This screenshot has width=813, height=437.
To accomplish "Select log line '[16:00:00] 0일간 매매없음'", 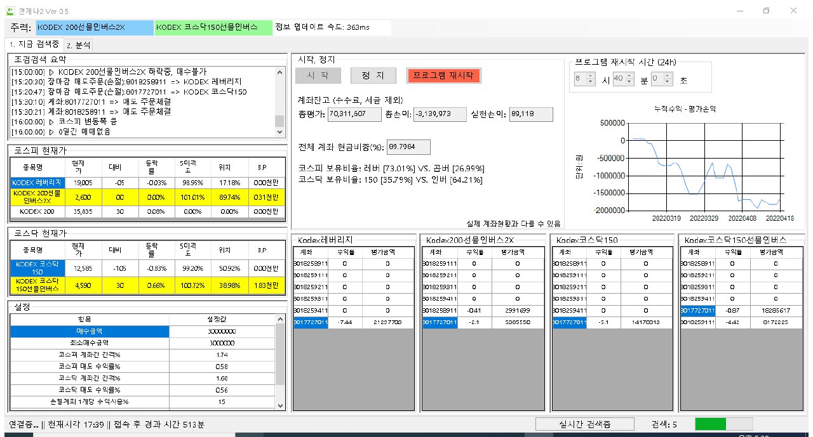I will (61, 131).
